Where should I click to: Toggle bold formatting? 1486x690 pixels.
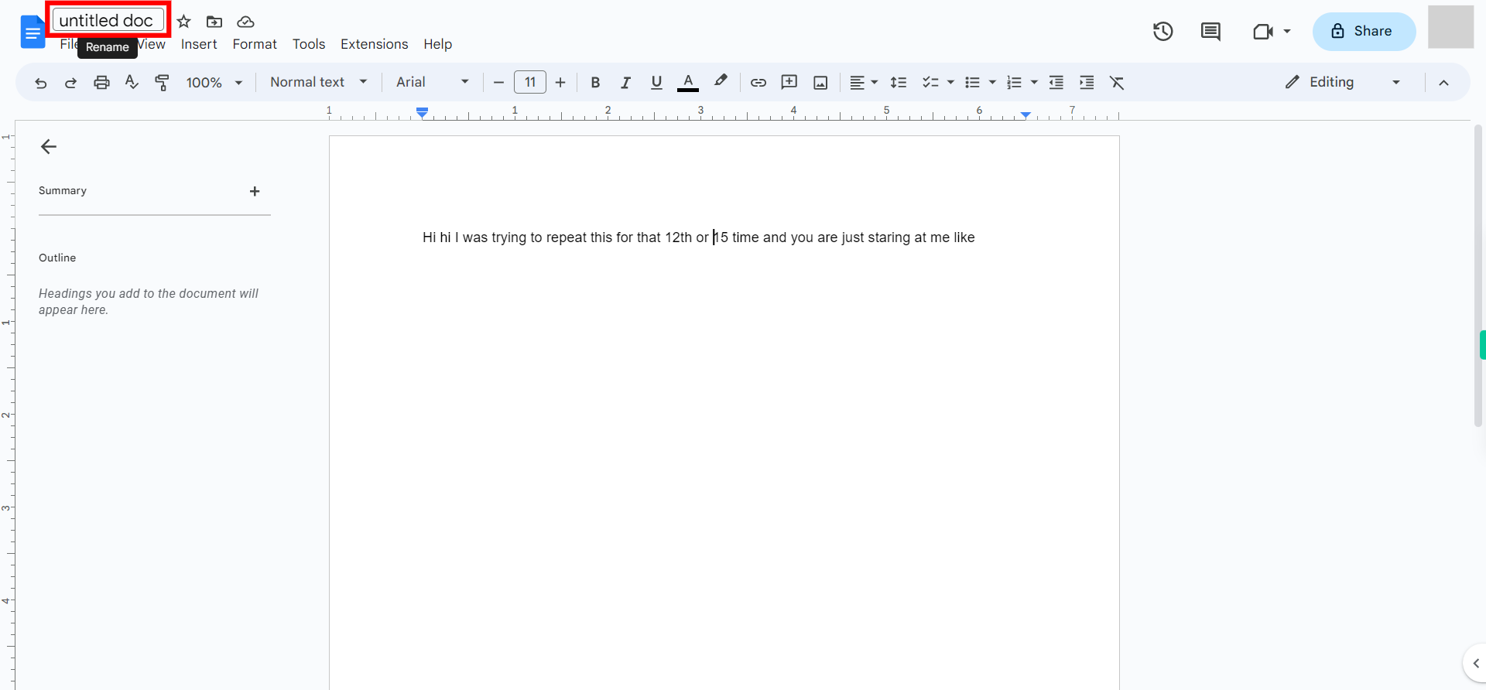point(595,83)
